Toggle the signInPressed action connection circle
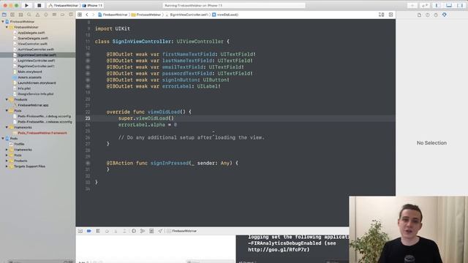Viewport: 468px width, 263px height. [x=88, y=163]
